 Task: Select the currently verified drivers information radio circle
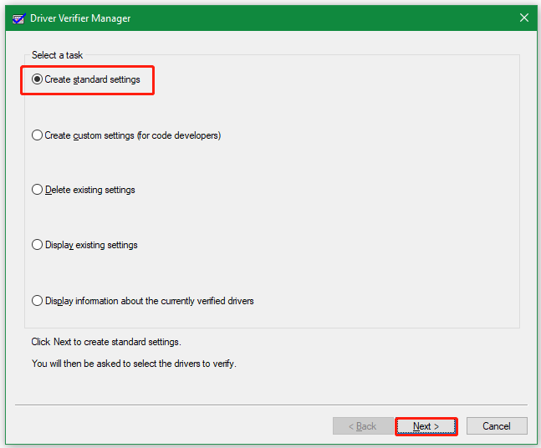(x=37, y=301)
